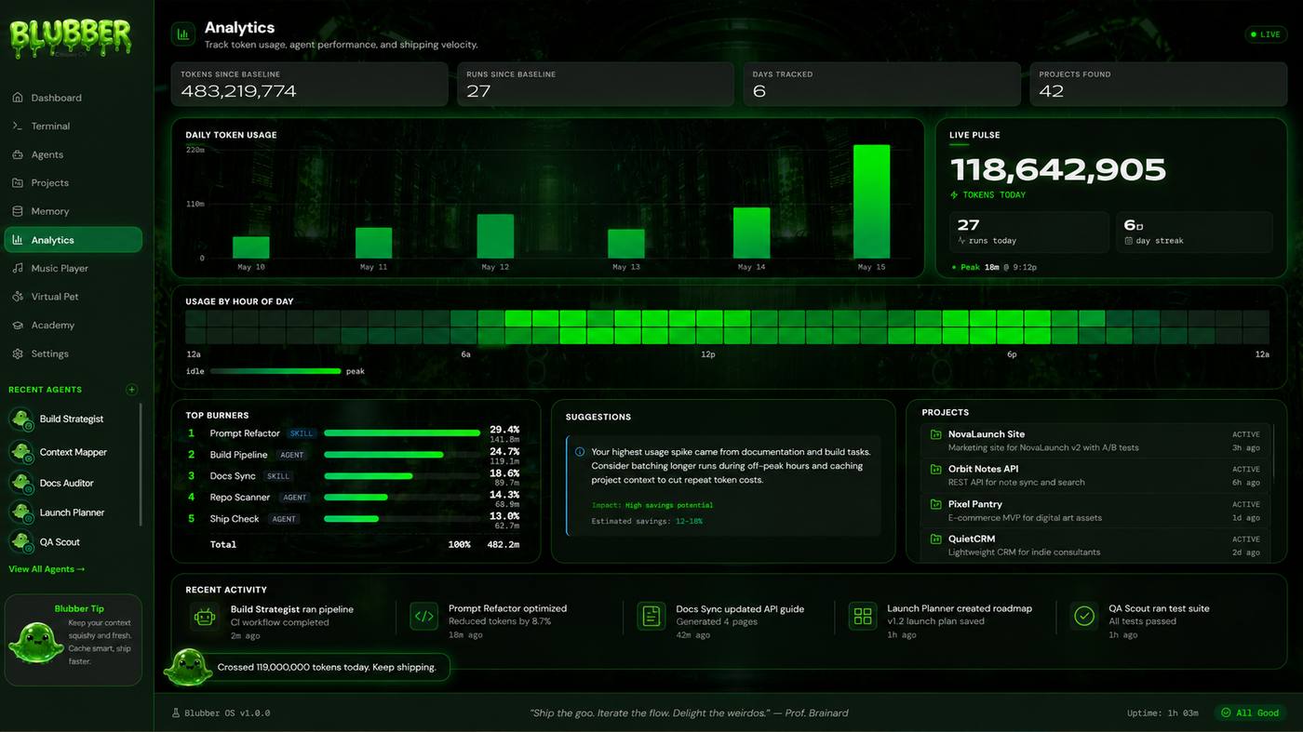Open Memory in the sidebar
Image resolution: width=1303 pixels, height=732 pixels.
pos(73,211)
